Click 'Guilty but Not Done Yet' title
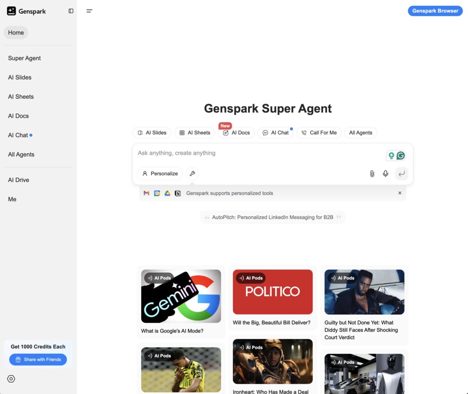The width and height of the screenshot is (468, 394). (x=361, y=330)
